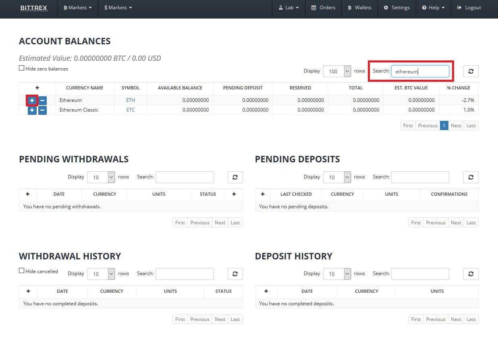This screenshot has height=348, width=498.
Task: Click the ETH symbol link
Action: coord(130,100)
